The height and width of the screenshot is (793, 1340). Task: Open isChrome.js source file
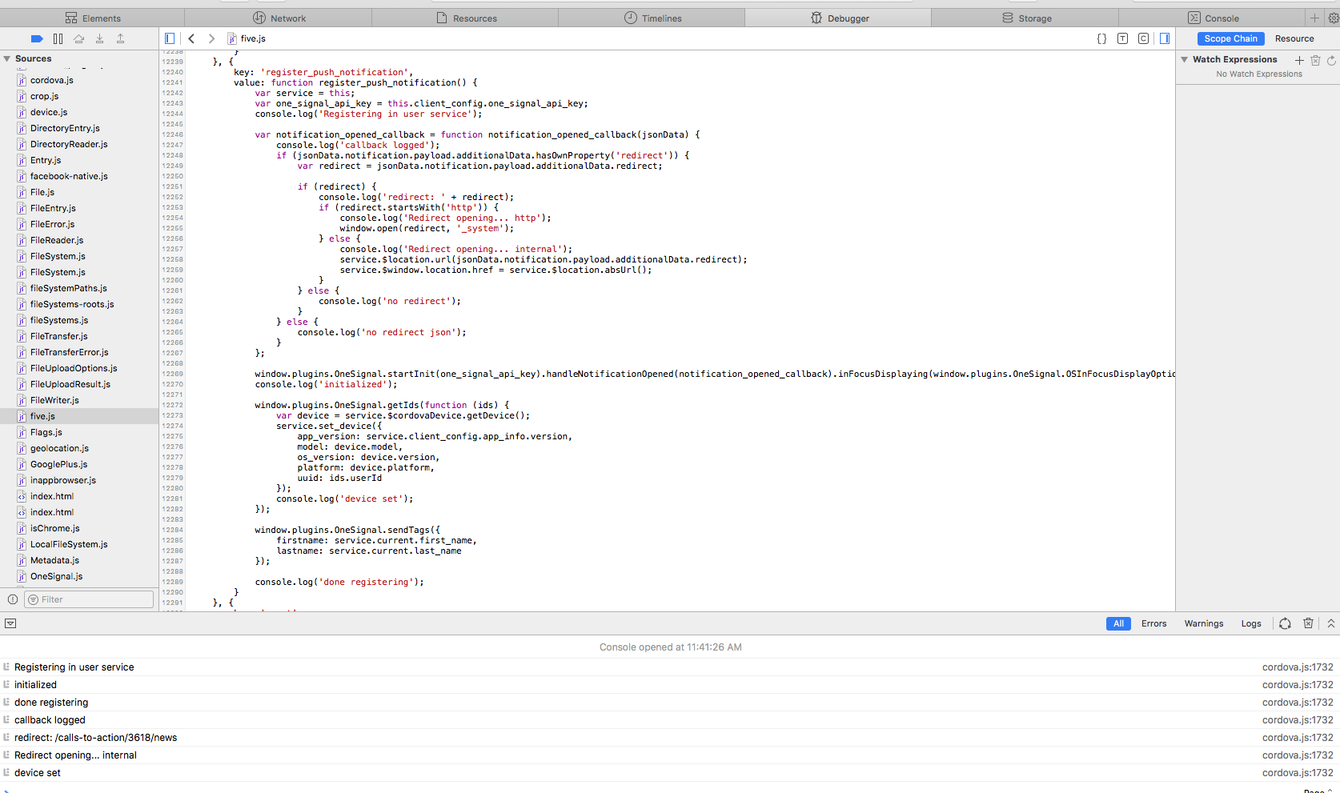tap(54, 528)
